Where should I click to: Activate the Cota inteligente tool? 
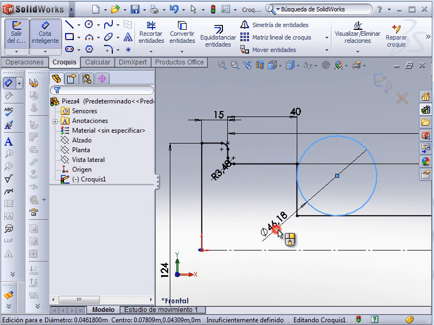coord(45,32)
